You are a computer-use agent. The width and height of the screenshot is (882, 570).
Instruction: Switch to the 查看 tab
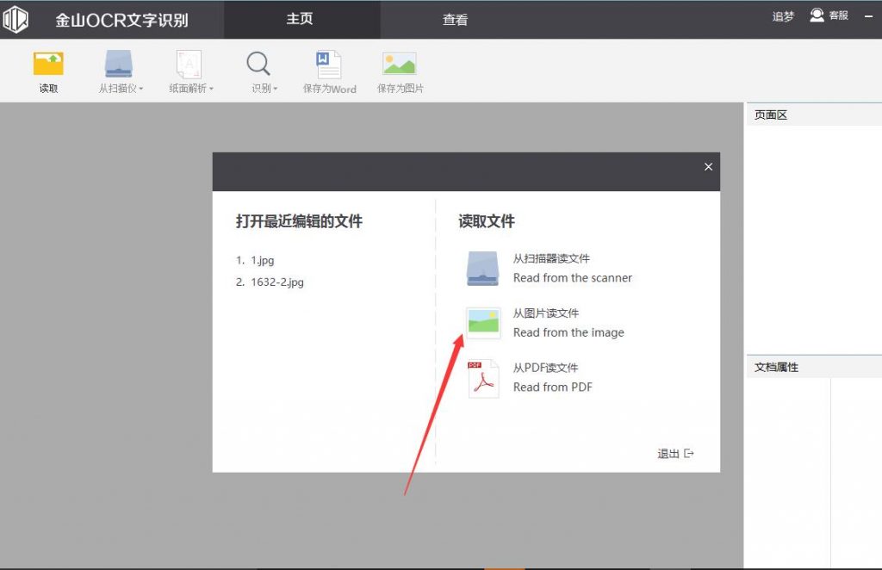coord(455,20)
